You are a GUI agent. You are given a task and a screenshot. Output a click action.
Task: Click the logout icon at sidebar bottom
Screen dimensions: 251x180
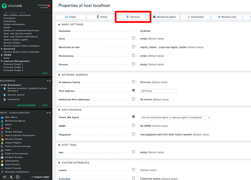point(18,177)
